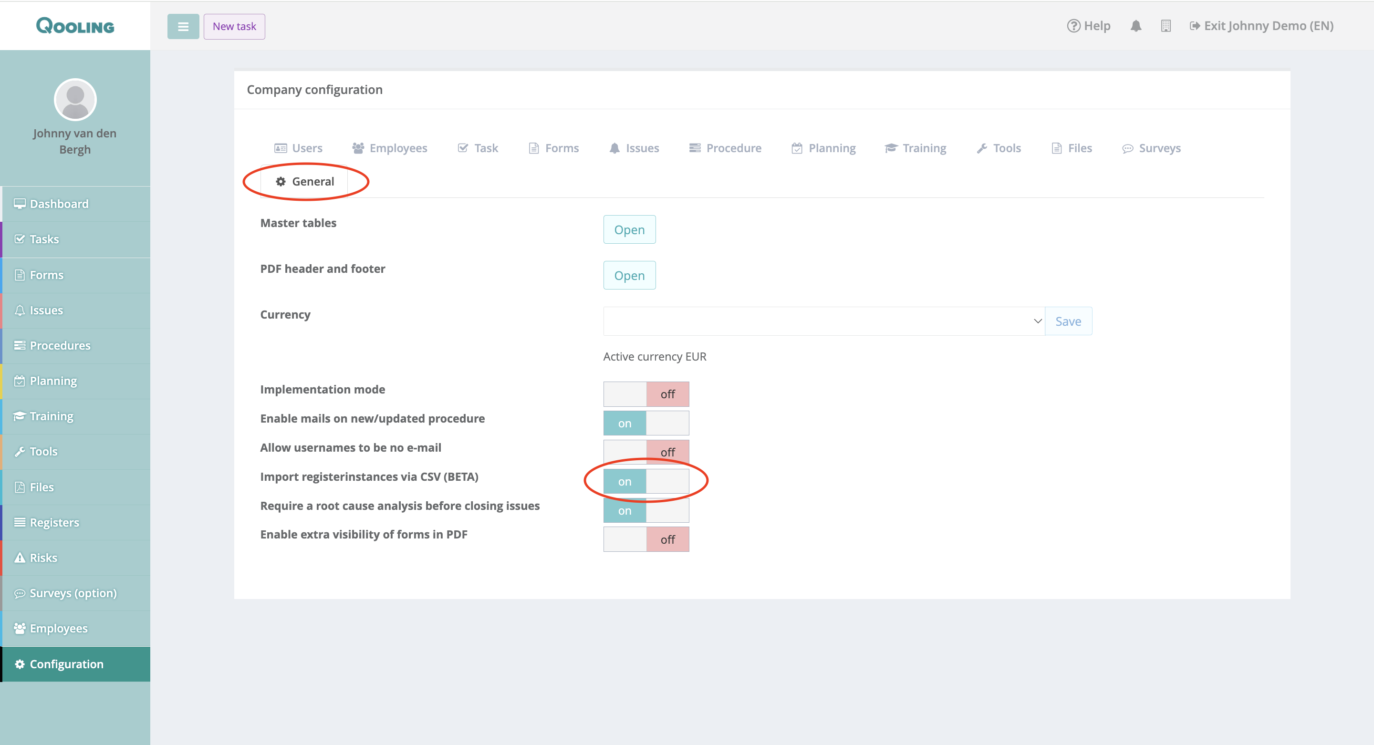Open the Training sidebar section
Screen dimensions: 1374x745
51,416
